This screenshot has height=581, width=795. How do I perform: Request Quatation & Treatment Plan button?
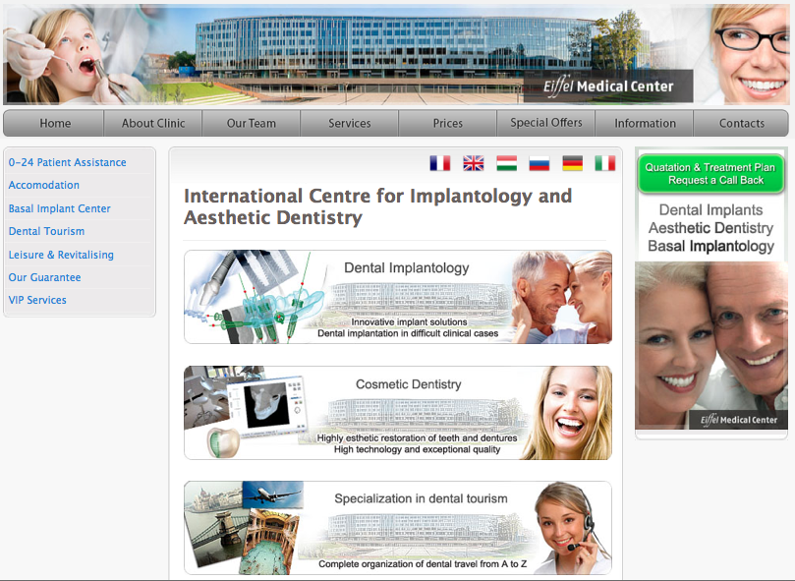[710, 174]
